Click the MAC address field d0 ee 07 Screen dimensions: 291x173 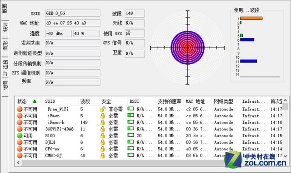tap(73, 23)
